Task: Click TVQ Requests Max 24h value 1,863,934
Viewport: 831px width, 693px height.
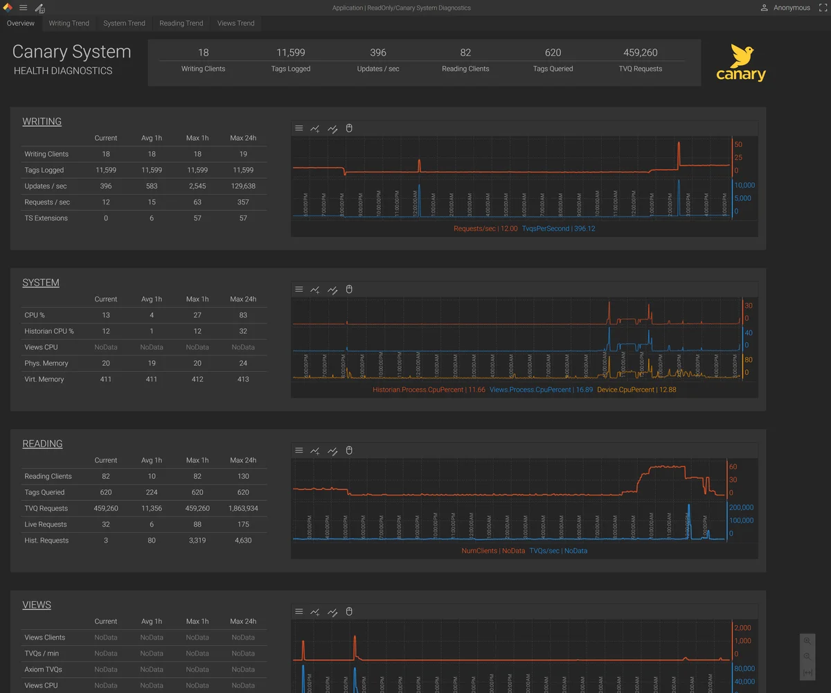Action: [x=243, y=509]
